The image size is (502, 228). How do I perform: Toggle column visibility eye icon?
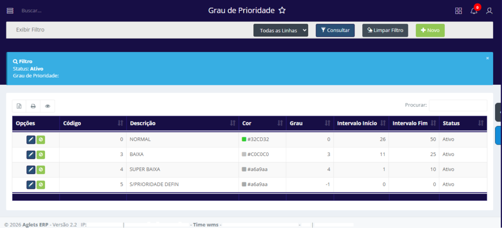click(48, 106)
